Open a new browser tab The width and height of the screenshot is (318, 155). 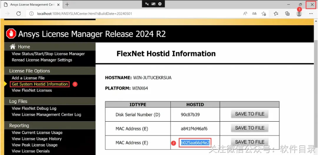[x=67, y=5]
